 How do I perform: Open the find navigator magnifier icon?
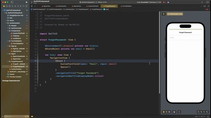pos(13,6)
